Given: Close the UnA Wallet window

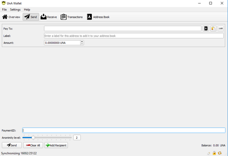Looking at the screenshot, I should pos(222,3).
